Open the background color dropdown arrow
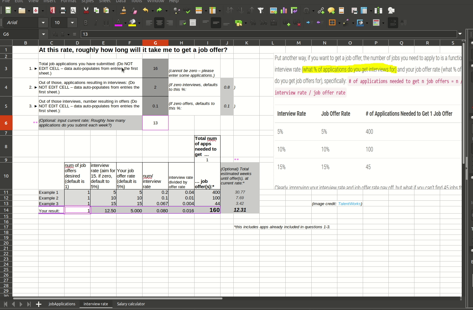473x310 pixels. [x=139, y=23]
